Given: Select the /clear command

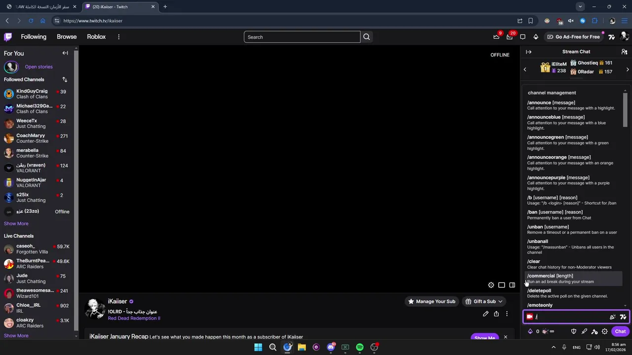Looking at the screenshot, I should pyautogui.click(x=573, y=264).
